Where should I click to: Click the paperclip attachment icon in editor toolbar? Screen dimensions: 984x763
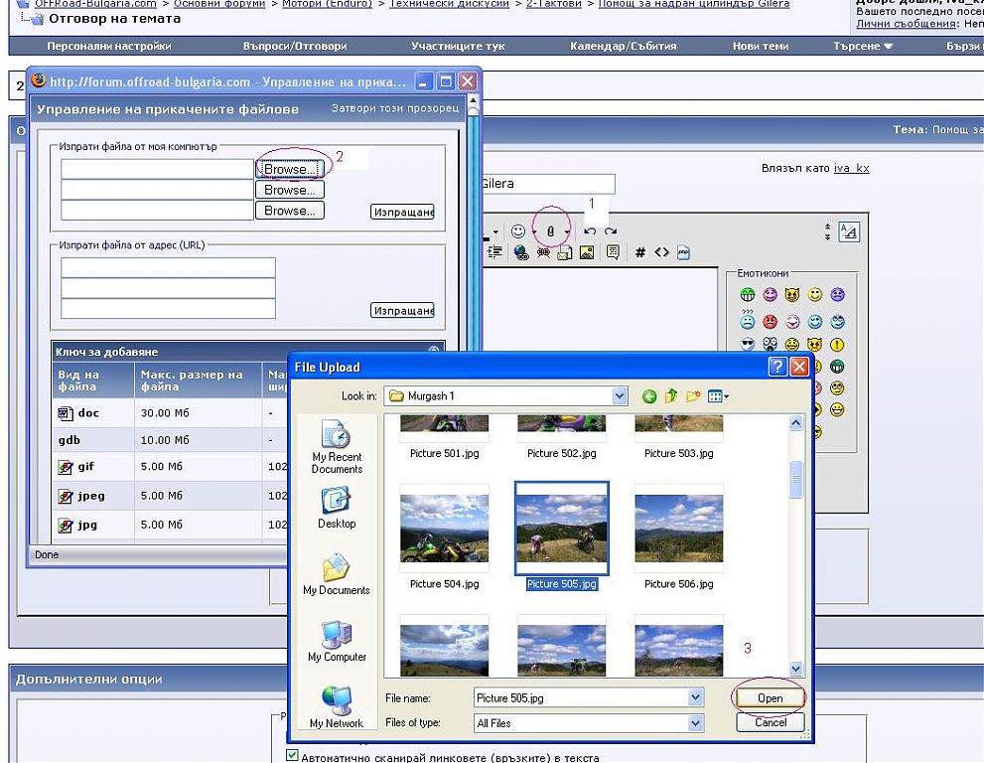[550, 231]
